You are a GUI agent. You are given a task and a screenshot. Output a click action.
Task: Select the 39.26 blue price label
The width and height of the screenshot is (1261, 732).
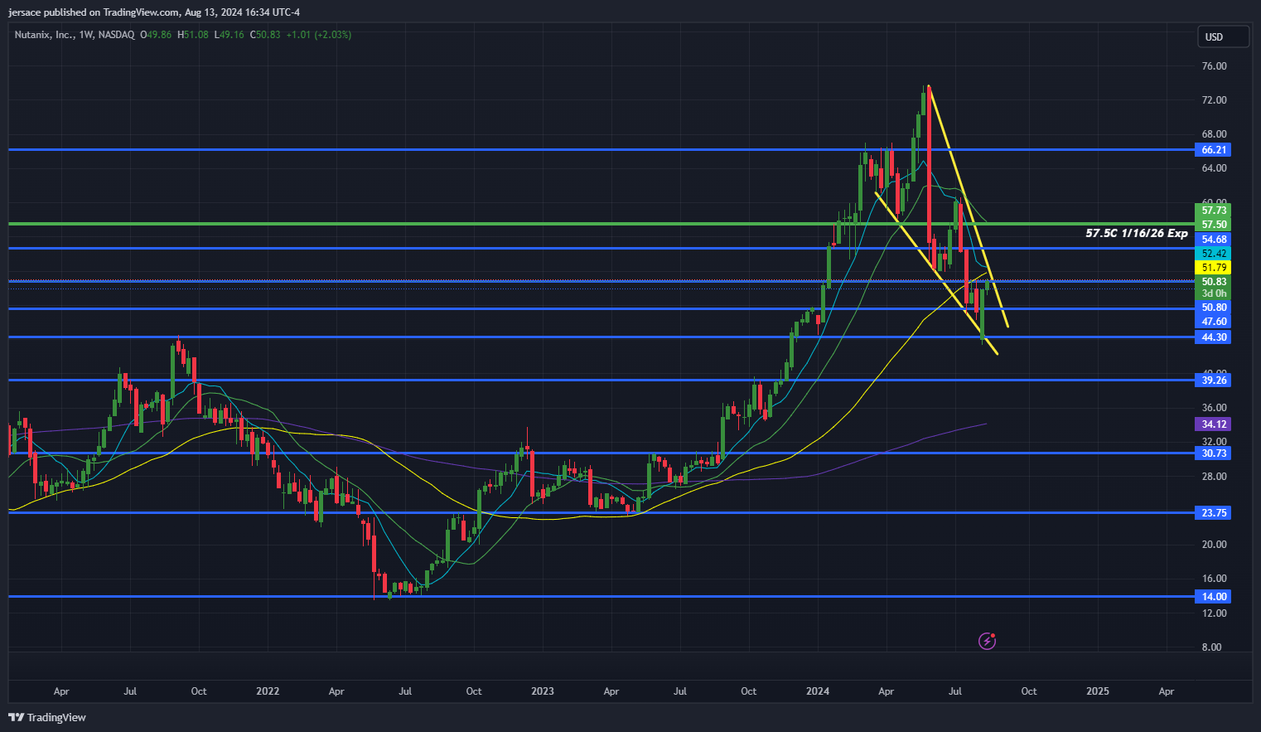tap(1214, 381)
